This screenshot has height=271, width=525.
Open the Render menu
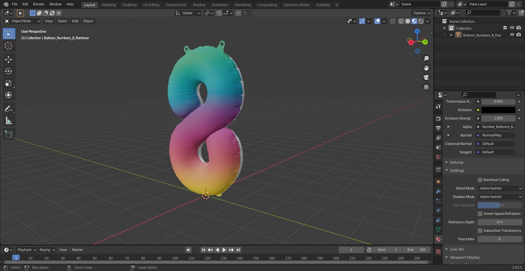(39, 4)
